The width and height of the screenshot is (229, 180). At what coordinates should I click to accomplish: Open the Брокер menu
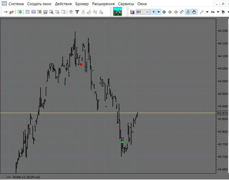point(82,4)
